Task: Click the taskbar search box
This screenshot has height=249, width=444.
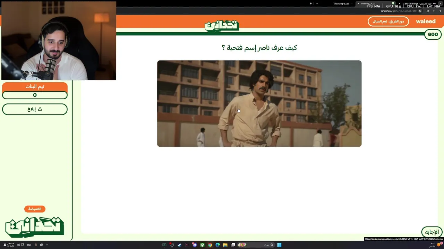Action: point(256,245)
